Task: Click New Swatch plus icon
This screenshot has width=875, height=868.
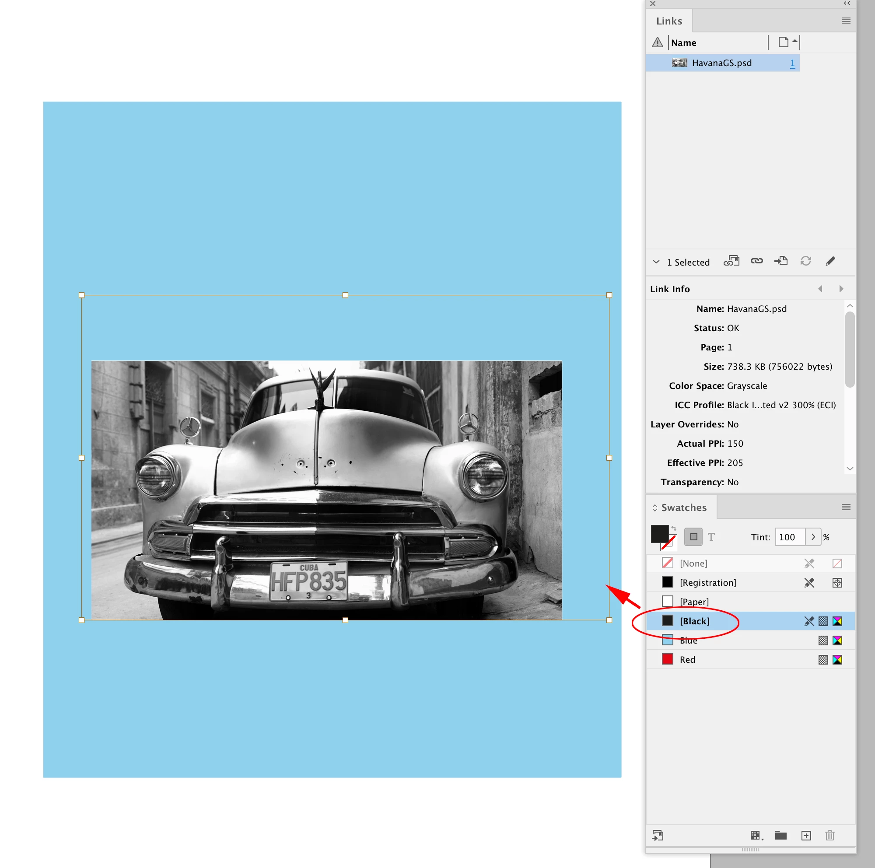Action: coord(806,835)
